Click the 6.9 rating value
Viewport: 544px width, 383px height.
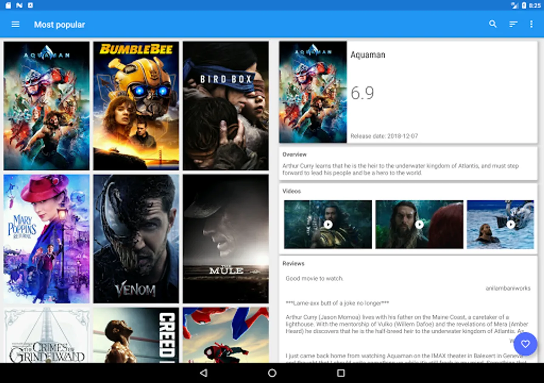coord(362,93)
